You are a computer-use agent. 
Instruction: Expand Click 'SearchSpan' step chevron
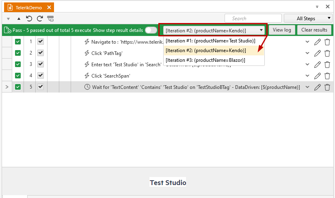307,76
